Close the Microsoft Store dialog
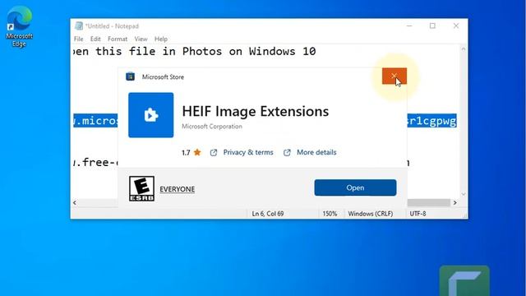 point(394,76)
